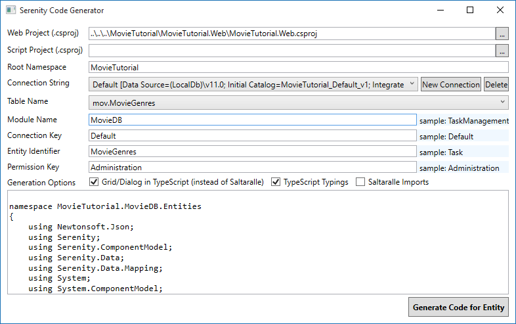Click the New Connection button
Image resolution: width=516 pixels, height=324 pixels.
tap(451, 84)
